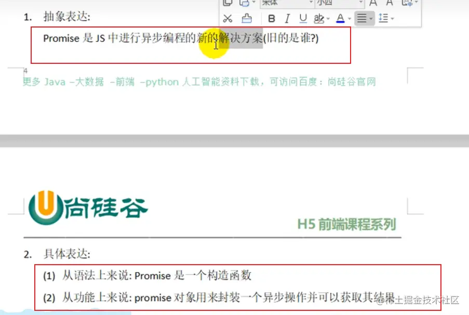Activate the Format Painter brush icon
Screen dimensions: 469x315
(x=247, y=19)
